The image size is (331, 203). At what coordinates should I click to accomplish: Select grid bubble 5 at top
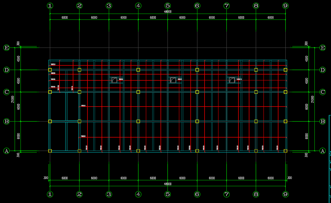168,6
